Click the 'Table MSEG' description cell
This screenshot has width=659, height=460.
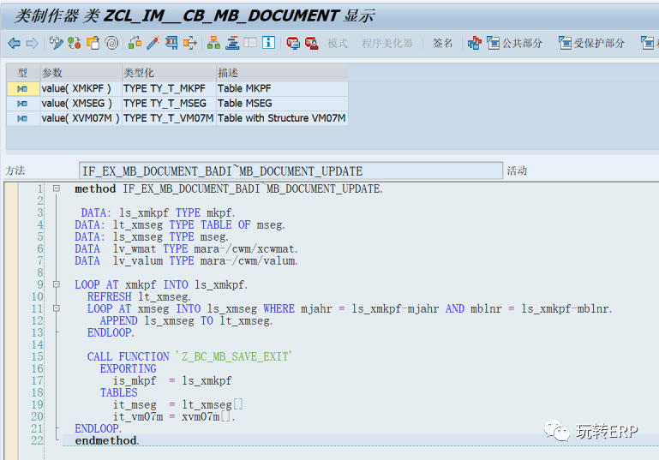[282, 104]
